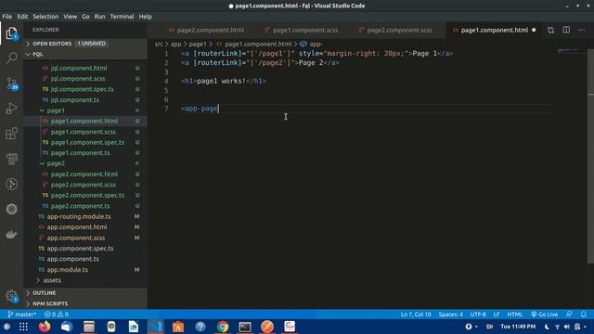Open jql.component.html in the explorer
Image resolution: width=594 pixels, height=334 pixels.
click(79, 68)
